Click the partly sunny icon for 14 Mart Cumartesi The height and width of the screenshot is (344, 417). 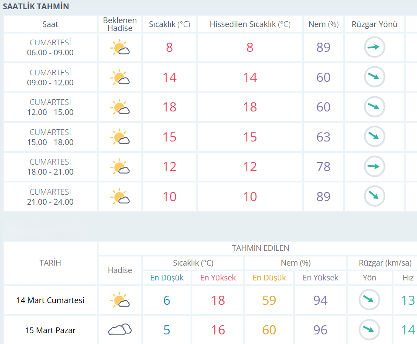[x=120, y=300]
